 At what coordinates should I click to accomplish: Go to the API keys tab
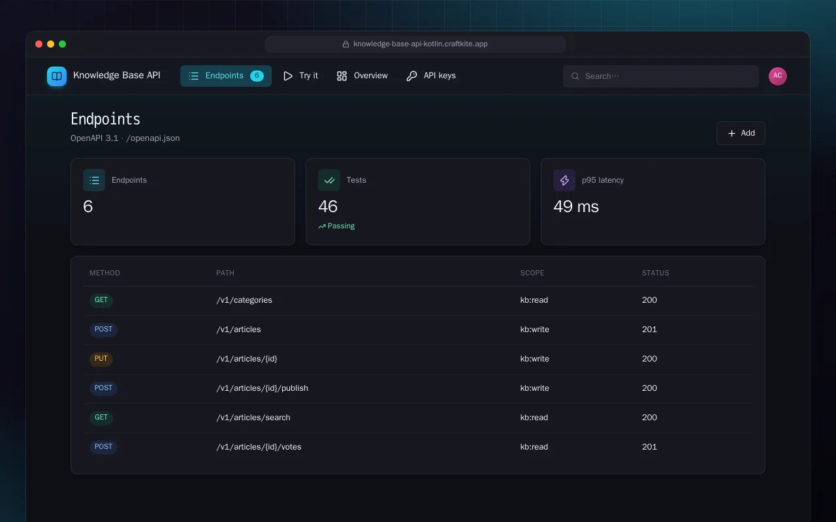[431, 76]
